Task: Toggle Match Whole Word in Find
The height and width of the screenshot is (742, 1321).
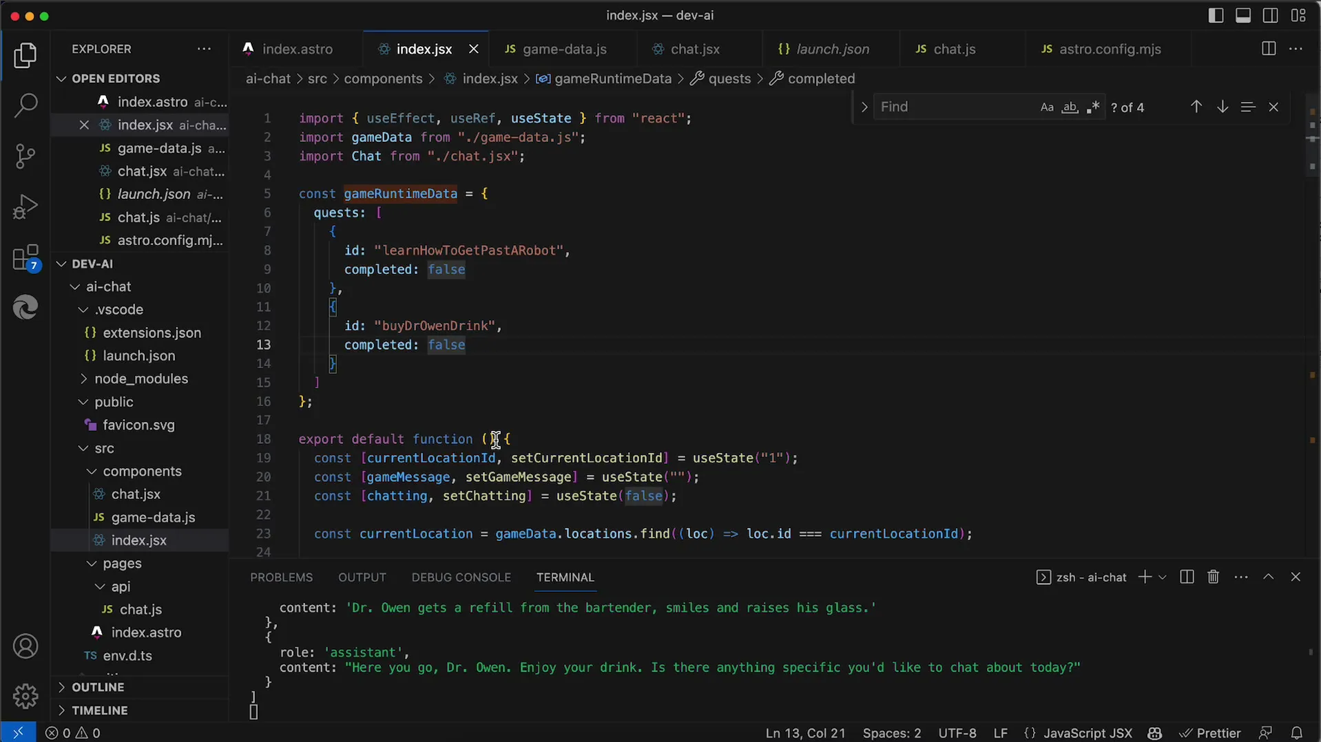Action: [x=1070, y=107]
